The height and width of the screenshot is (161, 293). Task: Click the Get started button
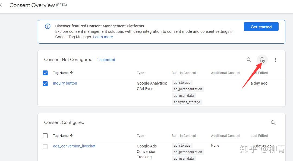261,27
